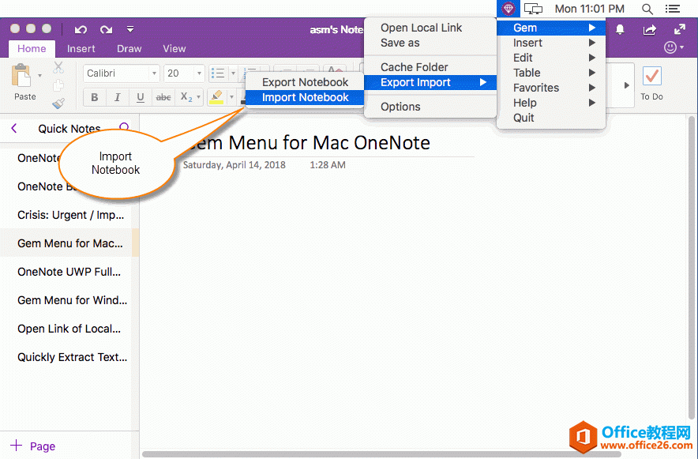Click the Quick Notes section title

click(x=69, y=129)
